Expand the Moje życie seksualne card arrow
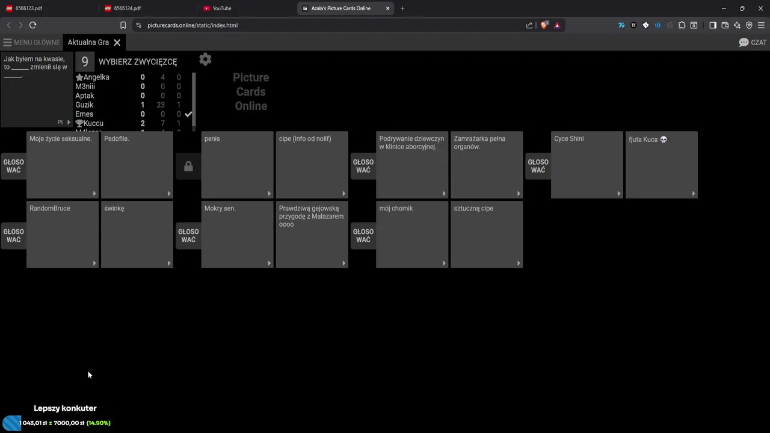770x433 pixels. 94,194
